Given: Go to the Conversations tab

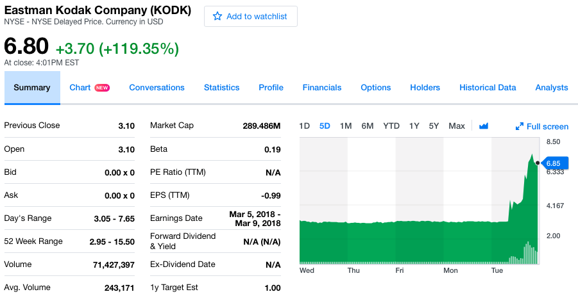Looking at the screenshot, I should pos(157,88).
